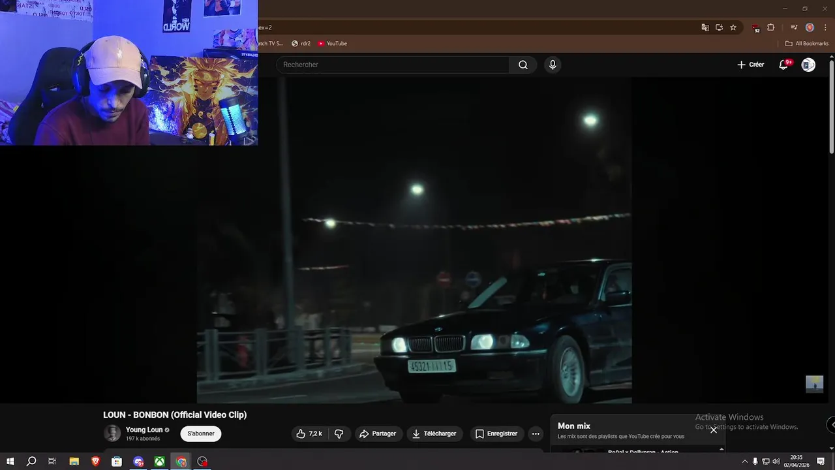Viewport: 835px width, 470px height.
Task: Open the Young Loun channel name link
Action: pyautogui.click(x=144, y=430)
